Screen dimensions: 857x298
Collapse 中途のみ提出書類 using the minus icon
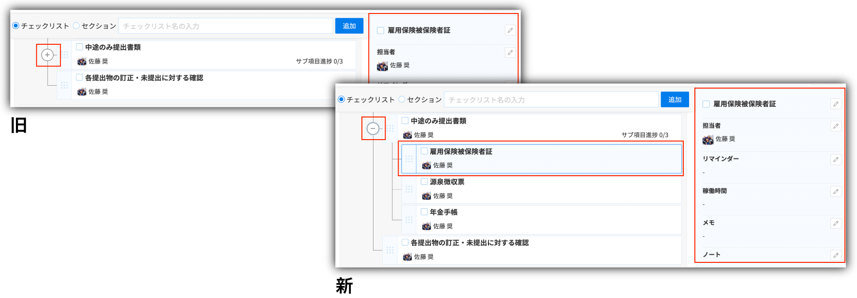pos(373,129)
